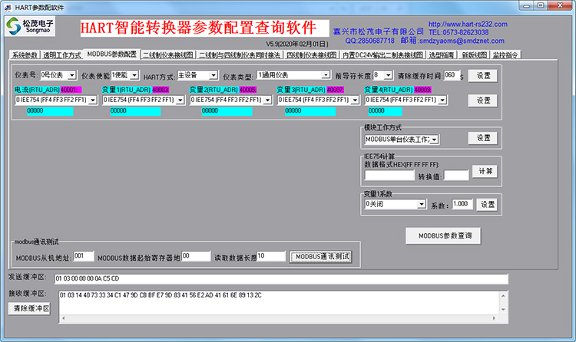Click the HART app icon in title bar

8,6
